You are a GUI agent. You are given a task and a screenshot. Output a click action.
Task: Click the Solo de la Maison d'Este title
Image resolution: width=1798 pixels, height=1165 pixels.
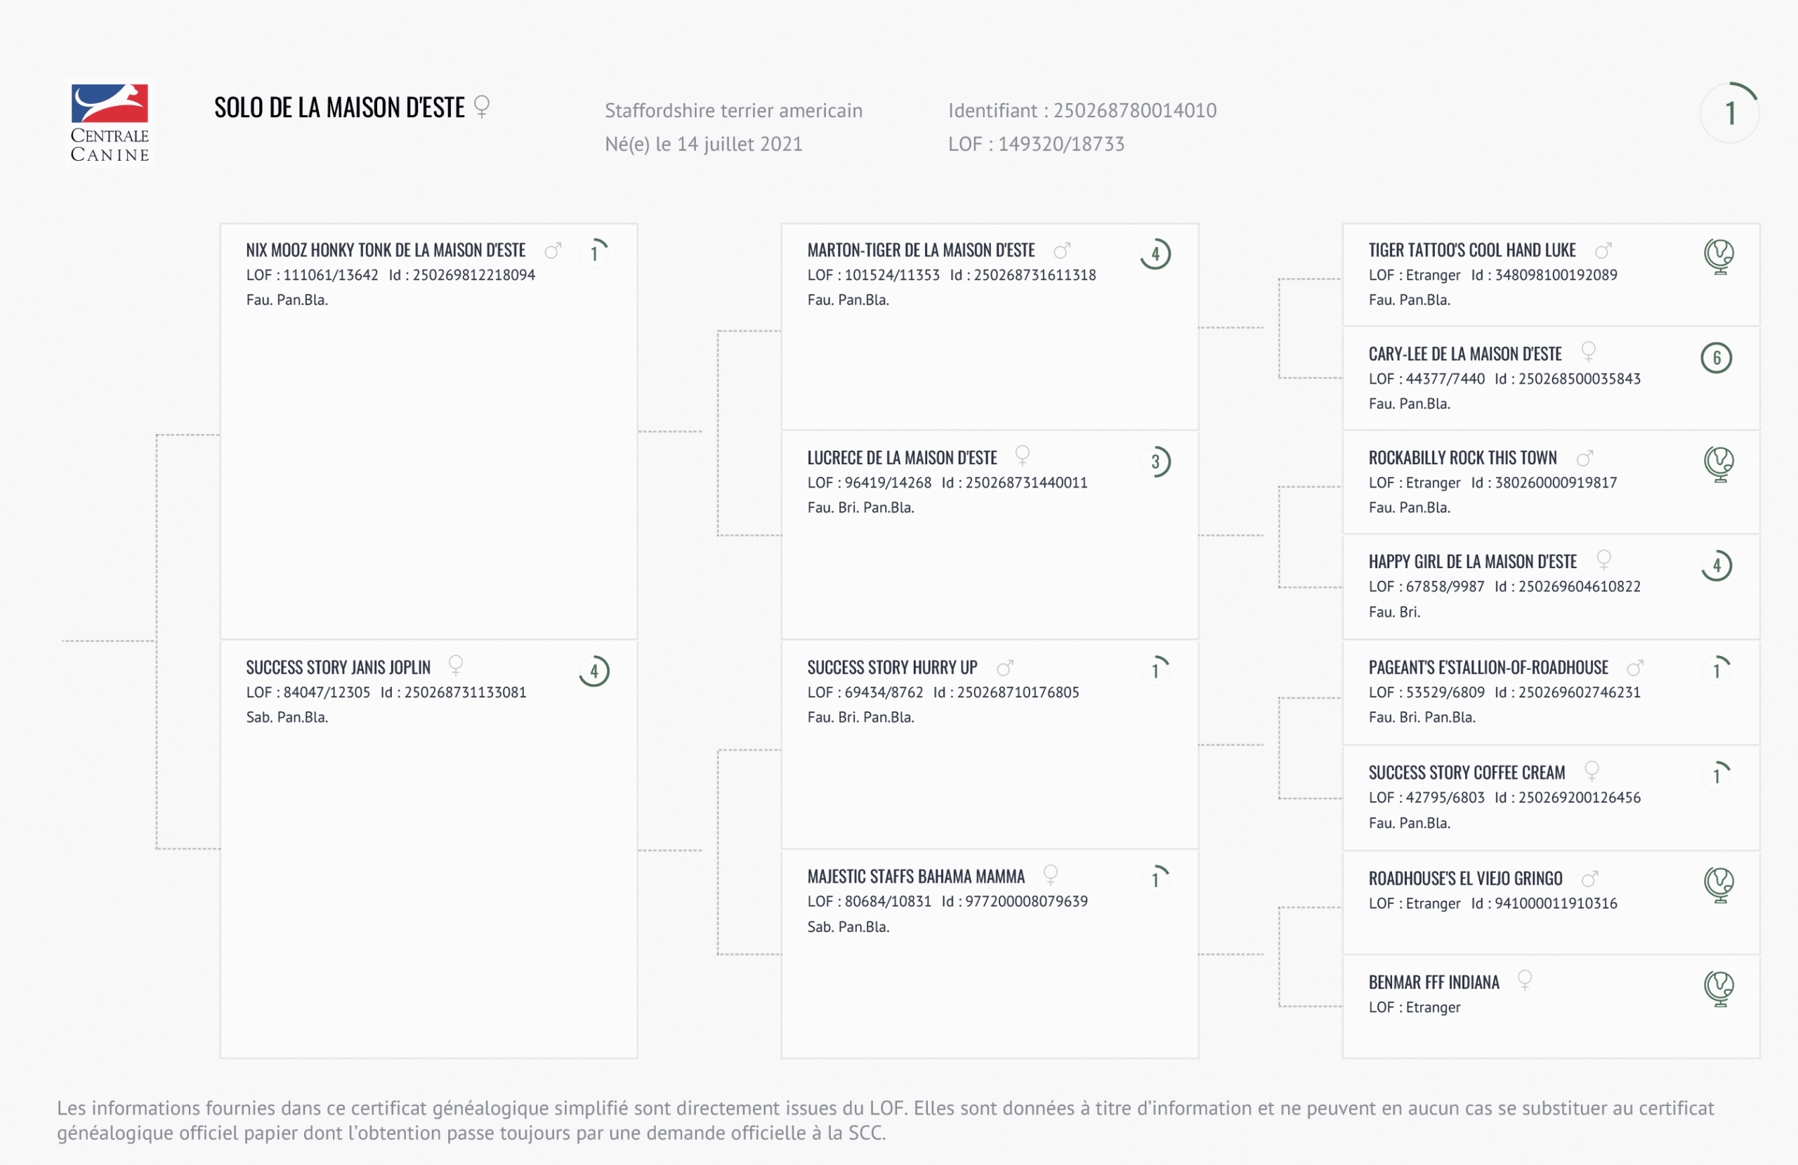pos(339,108)
